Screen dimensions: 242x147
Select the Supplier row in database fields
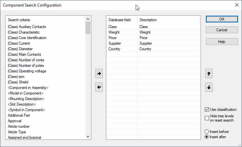click(153, 43)
